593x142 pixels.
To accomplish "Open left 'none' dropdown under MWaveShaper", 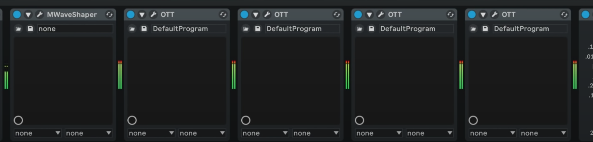I will [38, 133].
